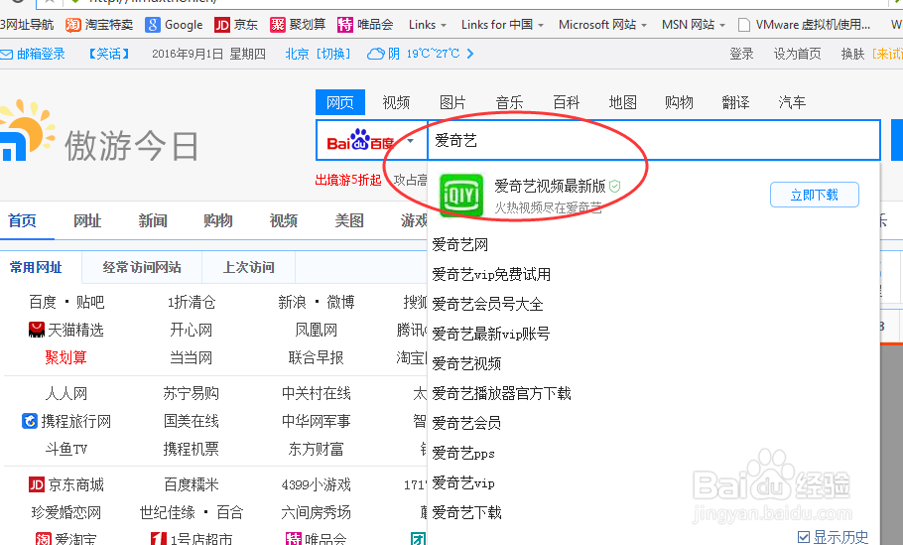Open the 凤凰网 site link

pos(317,330)
